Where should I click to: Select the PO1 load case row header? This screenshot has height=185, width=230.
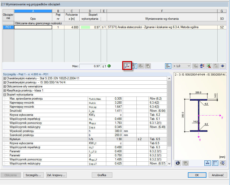[8, 27]
